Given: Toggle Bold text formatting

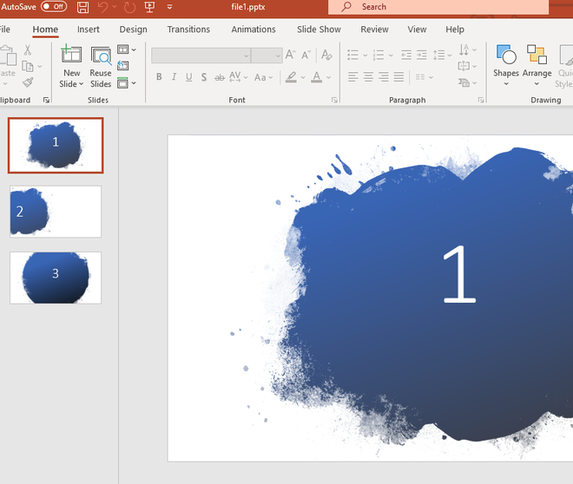Looking at the screenshot, I should click(x=159, y=77).
